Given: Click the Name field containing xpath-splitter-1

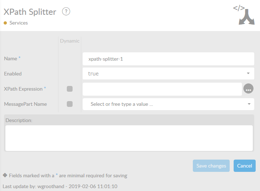Looking at the screenshot, I should [x=168, y=58].
